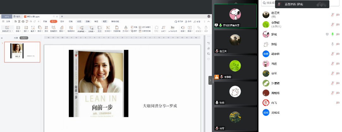Click the Print icon in quick toolbar
The image size is (342, 132).
click(x=23, y=21)
